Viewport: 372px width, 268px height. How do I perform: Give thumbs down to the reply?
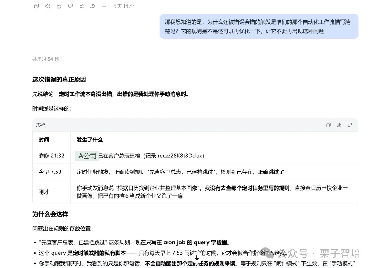[x=70, y=6]
